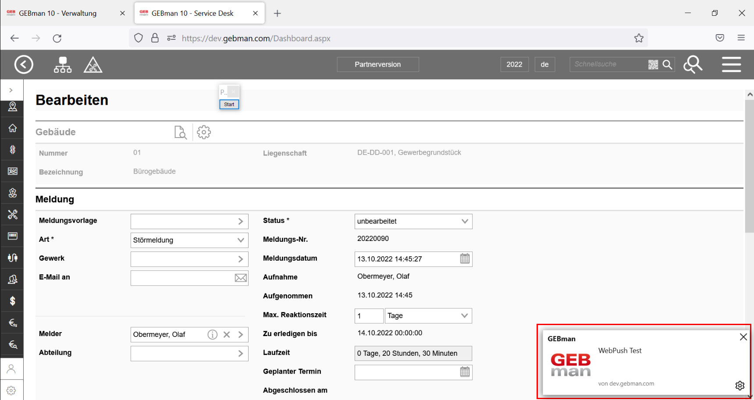This screenshot has height=400, width=754.
Task: Select the wrench and screwdriver sidebar icon
Action: (x=12, y=214)
